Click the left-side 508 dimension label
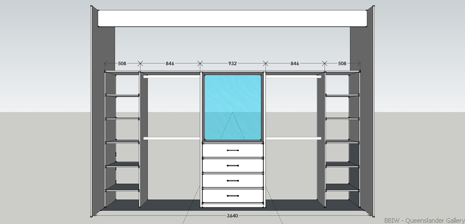 (122, 63)
